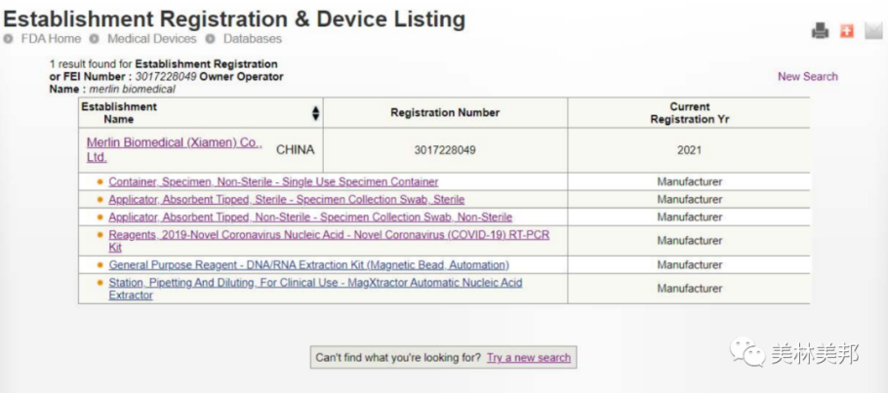Open DNA/RNA Extraction Kit listing

coord(308,265)
